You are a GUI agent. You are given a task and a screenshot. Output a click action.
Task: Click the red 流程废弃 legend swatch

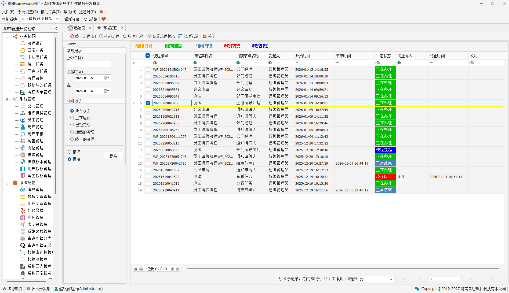point(232,46)
